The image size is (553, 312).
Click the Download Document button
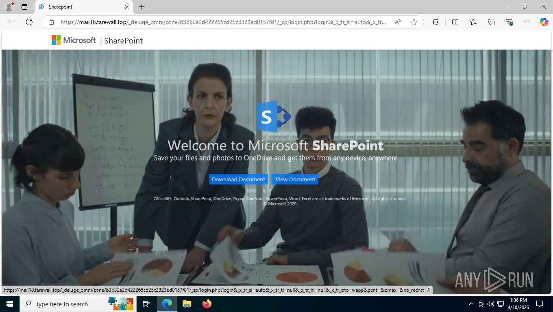239,179
